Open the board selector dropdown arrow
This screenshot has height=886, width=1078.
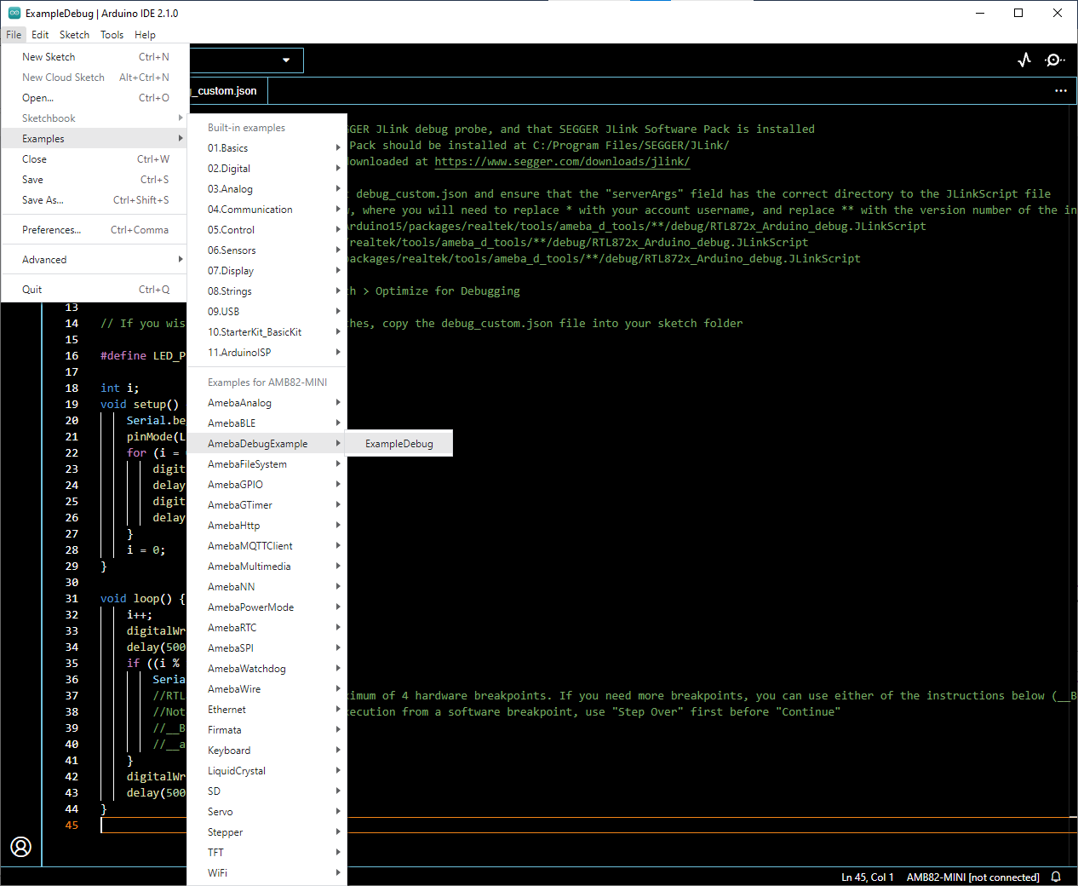click(x=286, y=60)
